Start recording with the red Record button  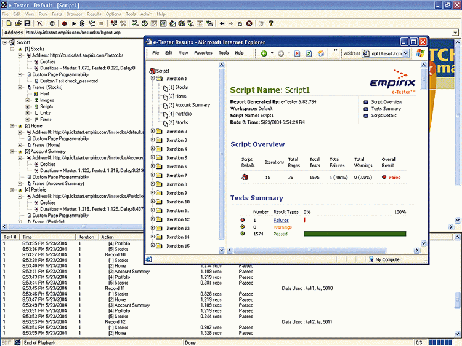pos(64,23)
